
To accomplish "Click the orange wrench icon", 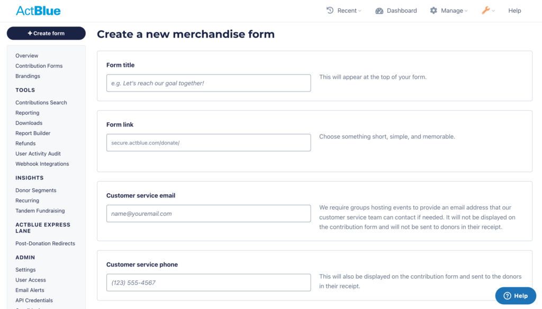I will point(486,11).
